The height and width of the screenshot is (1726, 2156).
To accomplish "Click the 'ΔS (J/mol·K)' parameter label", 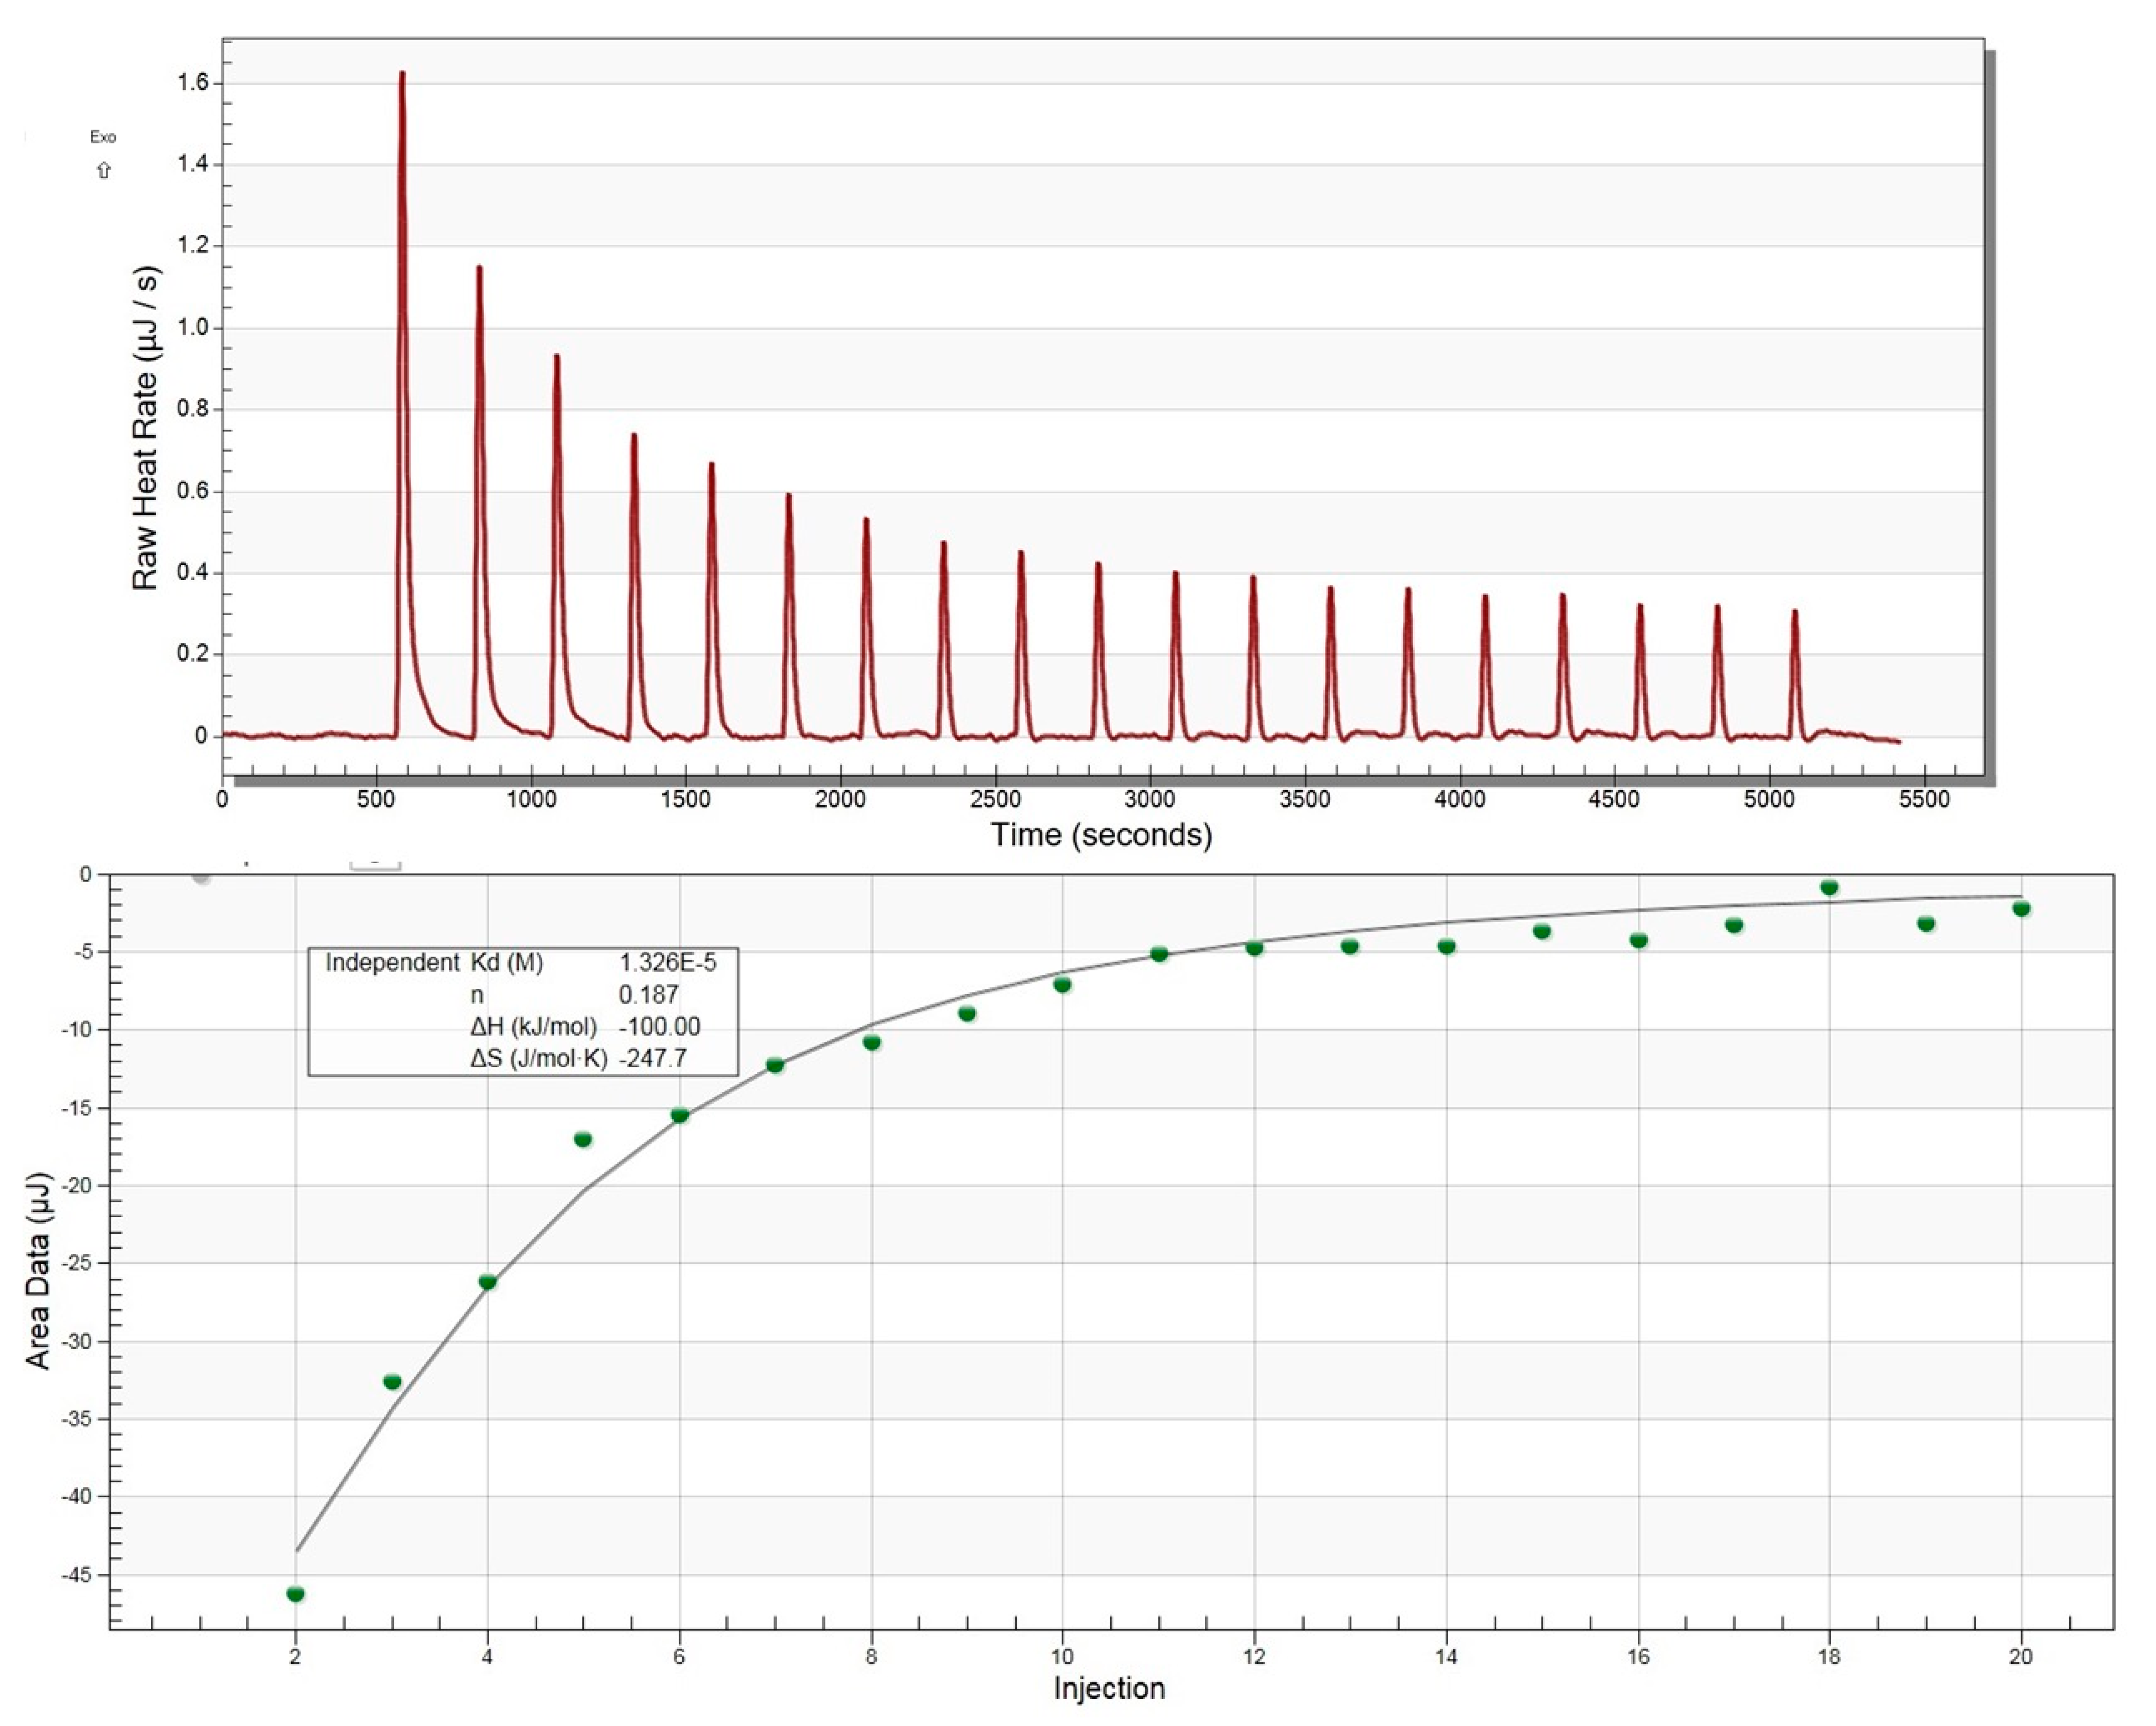I will [x=539, y=1059].
